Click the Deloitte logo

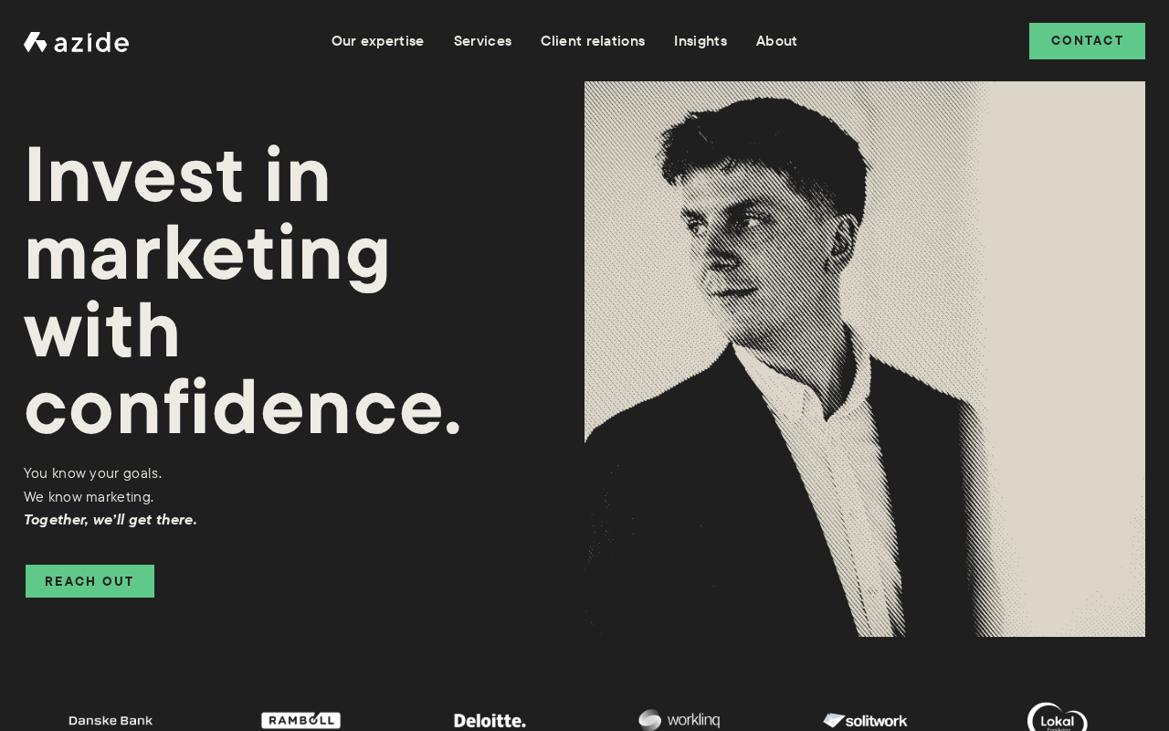click(490, 721)
